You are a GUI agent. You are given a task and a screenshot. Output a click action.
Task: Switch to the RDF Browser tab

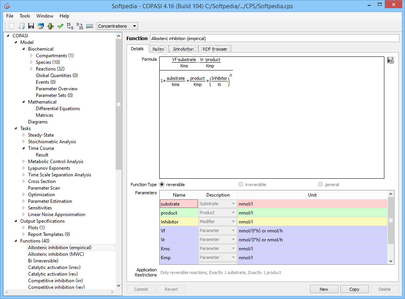[215, 49]
